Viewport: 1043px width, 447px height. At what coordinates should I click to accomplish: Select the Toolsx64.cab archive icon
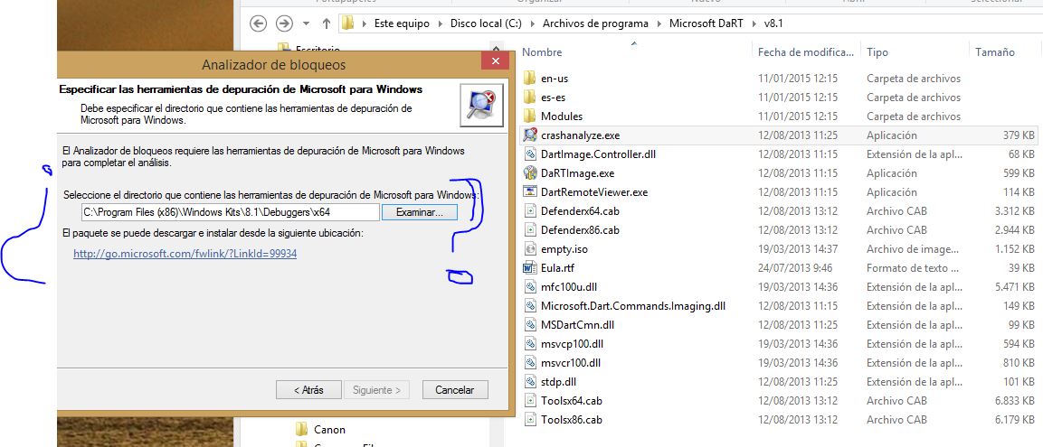tap(530, 401)
